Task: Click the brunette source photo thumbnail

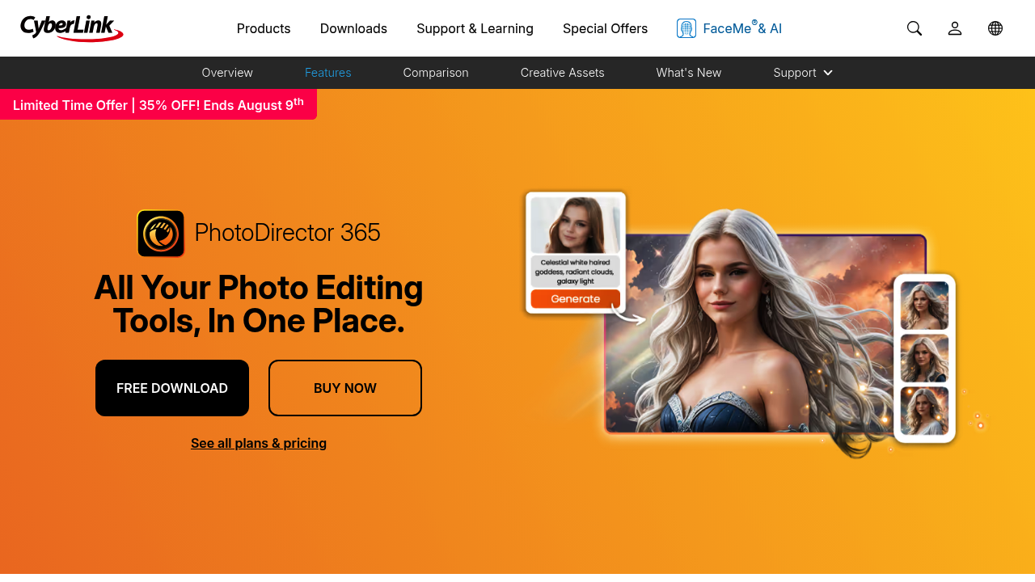Action: coord(576,226)
